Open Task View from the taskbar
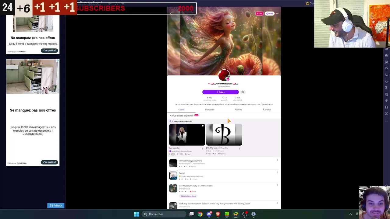The height and width of the screenshot is (219, 390). pyautogui.click(x=191, y=214)
